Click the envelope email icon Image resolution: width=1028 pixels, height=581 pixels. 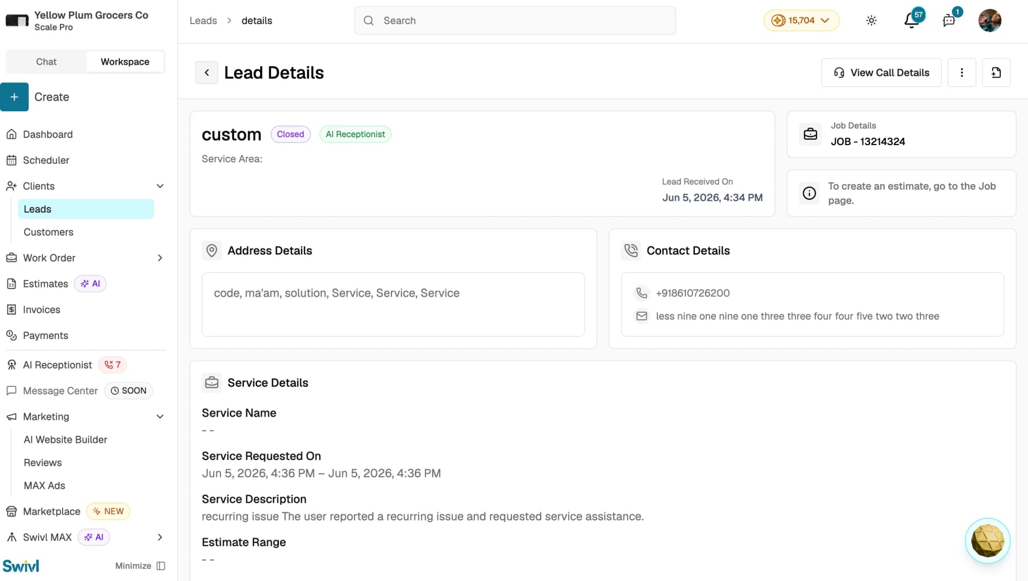(641, 316)
